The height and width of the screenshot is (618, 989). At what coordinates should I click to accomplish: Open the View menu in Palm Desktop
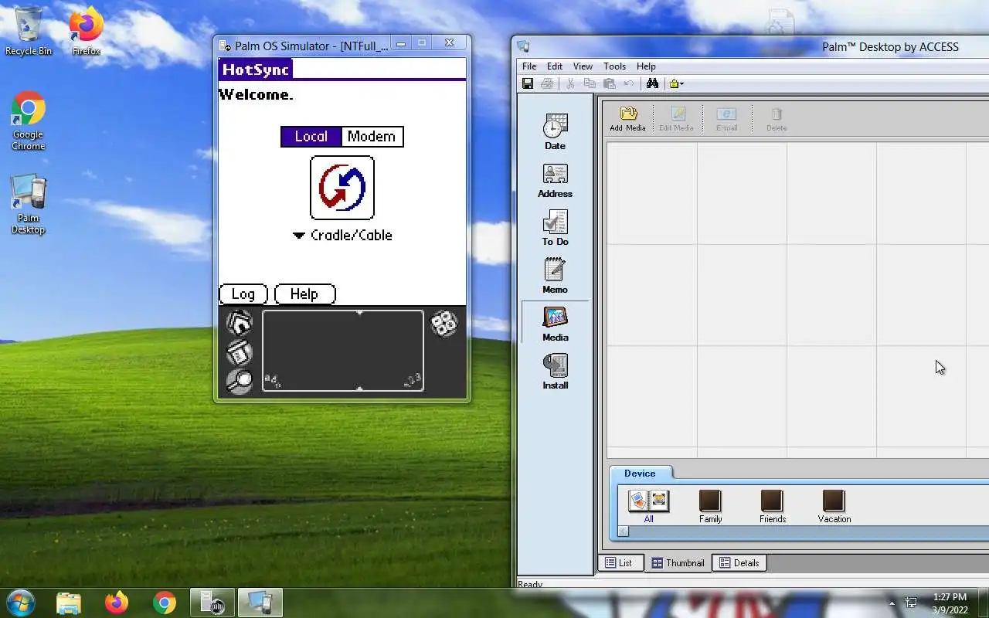click(583, 66)
